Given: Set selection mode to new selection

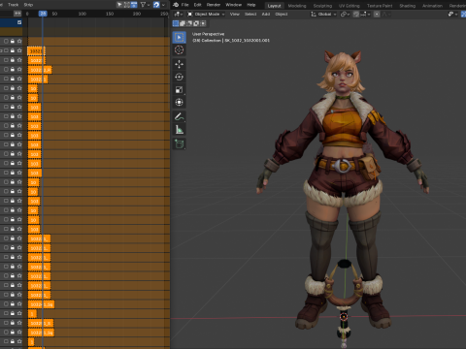Looking at the screenshot, I should click(176, 23).
